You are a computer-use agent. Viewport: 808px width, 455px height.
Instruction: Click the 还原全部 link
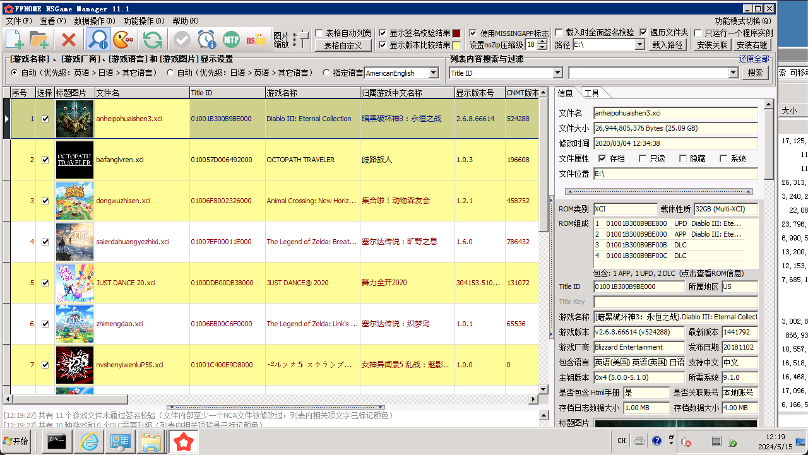(754, 59)
